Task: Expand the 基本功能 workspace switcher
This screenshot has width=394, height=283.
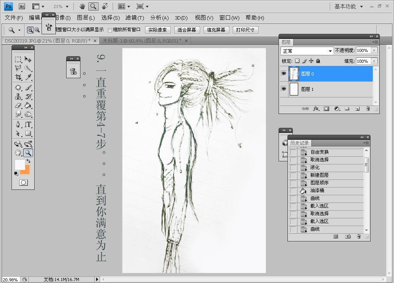Action: point(349,7)
